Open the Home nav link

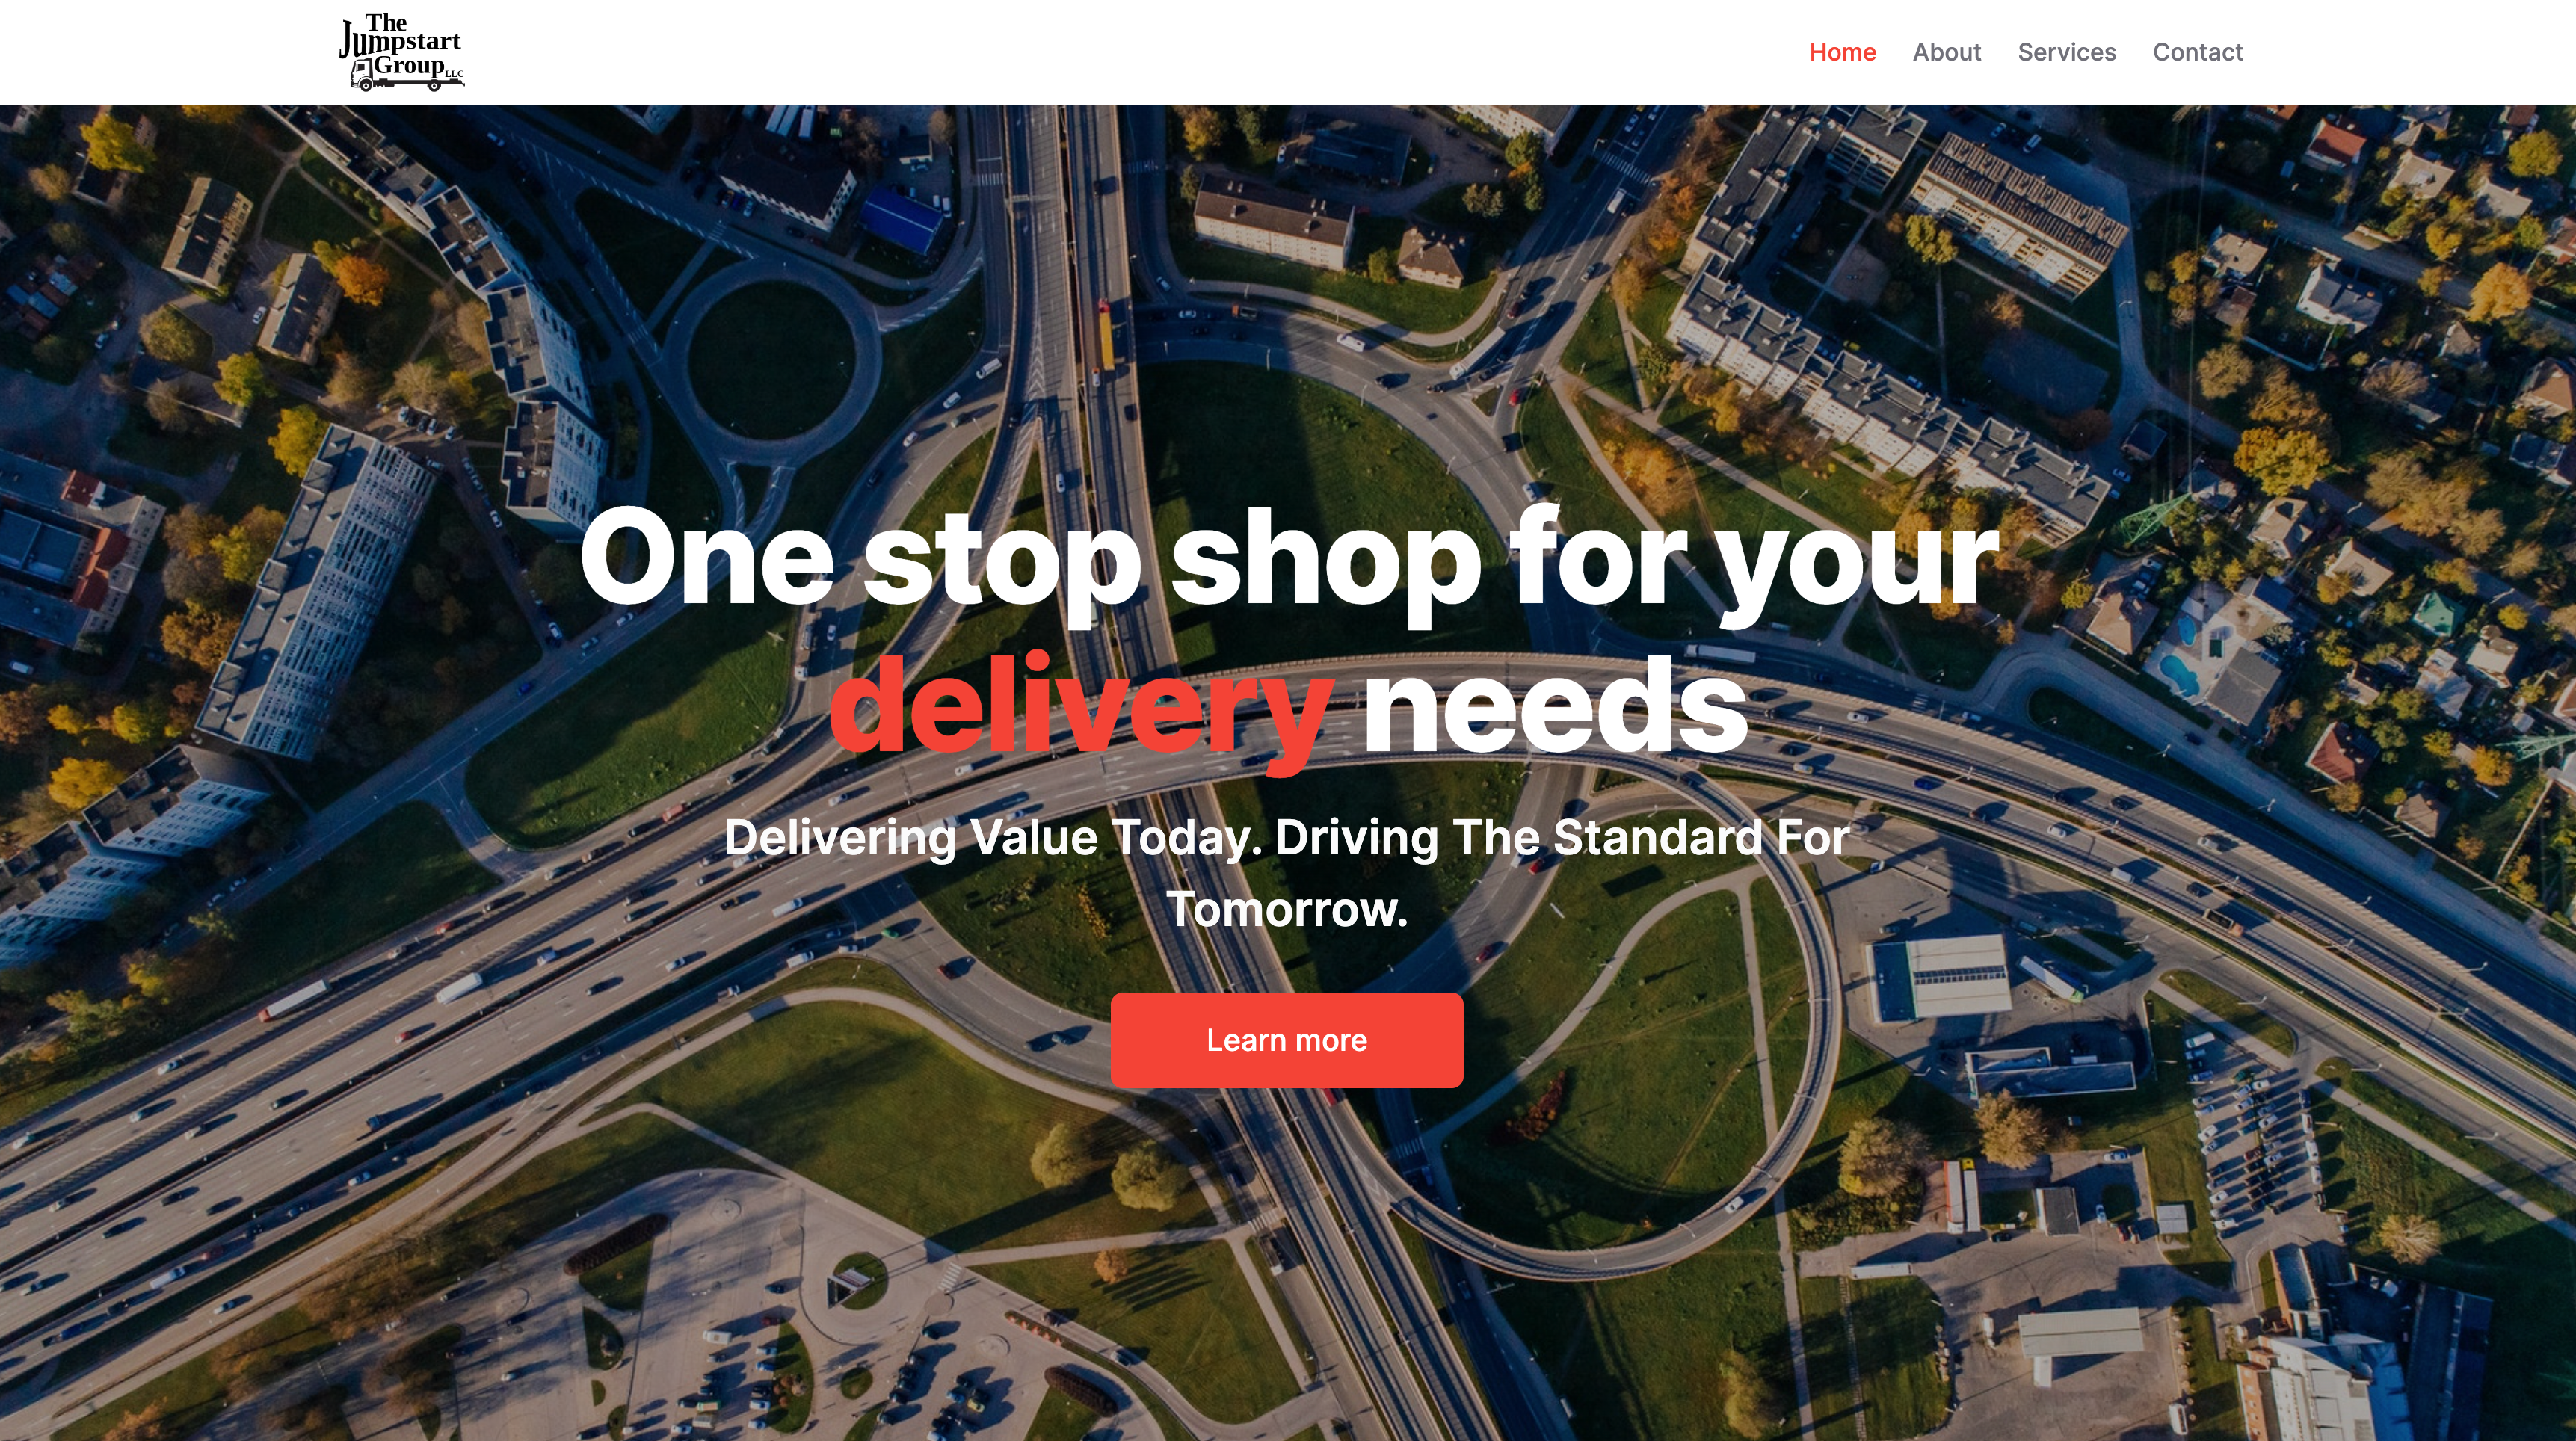coord(1842,52)
